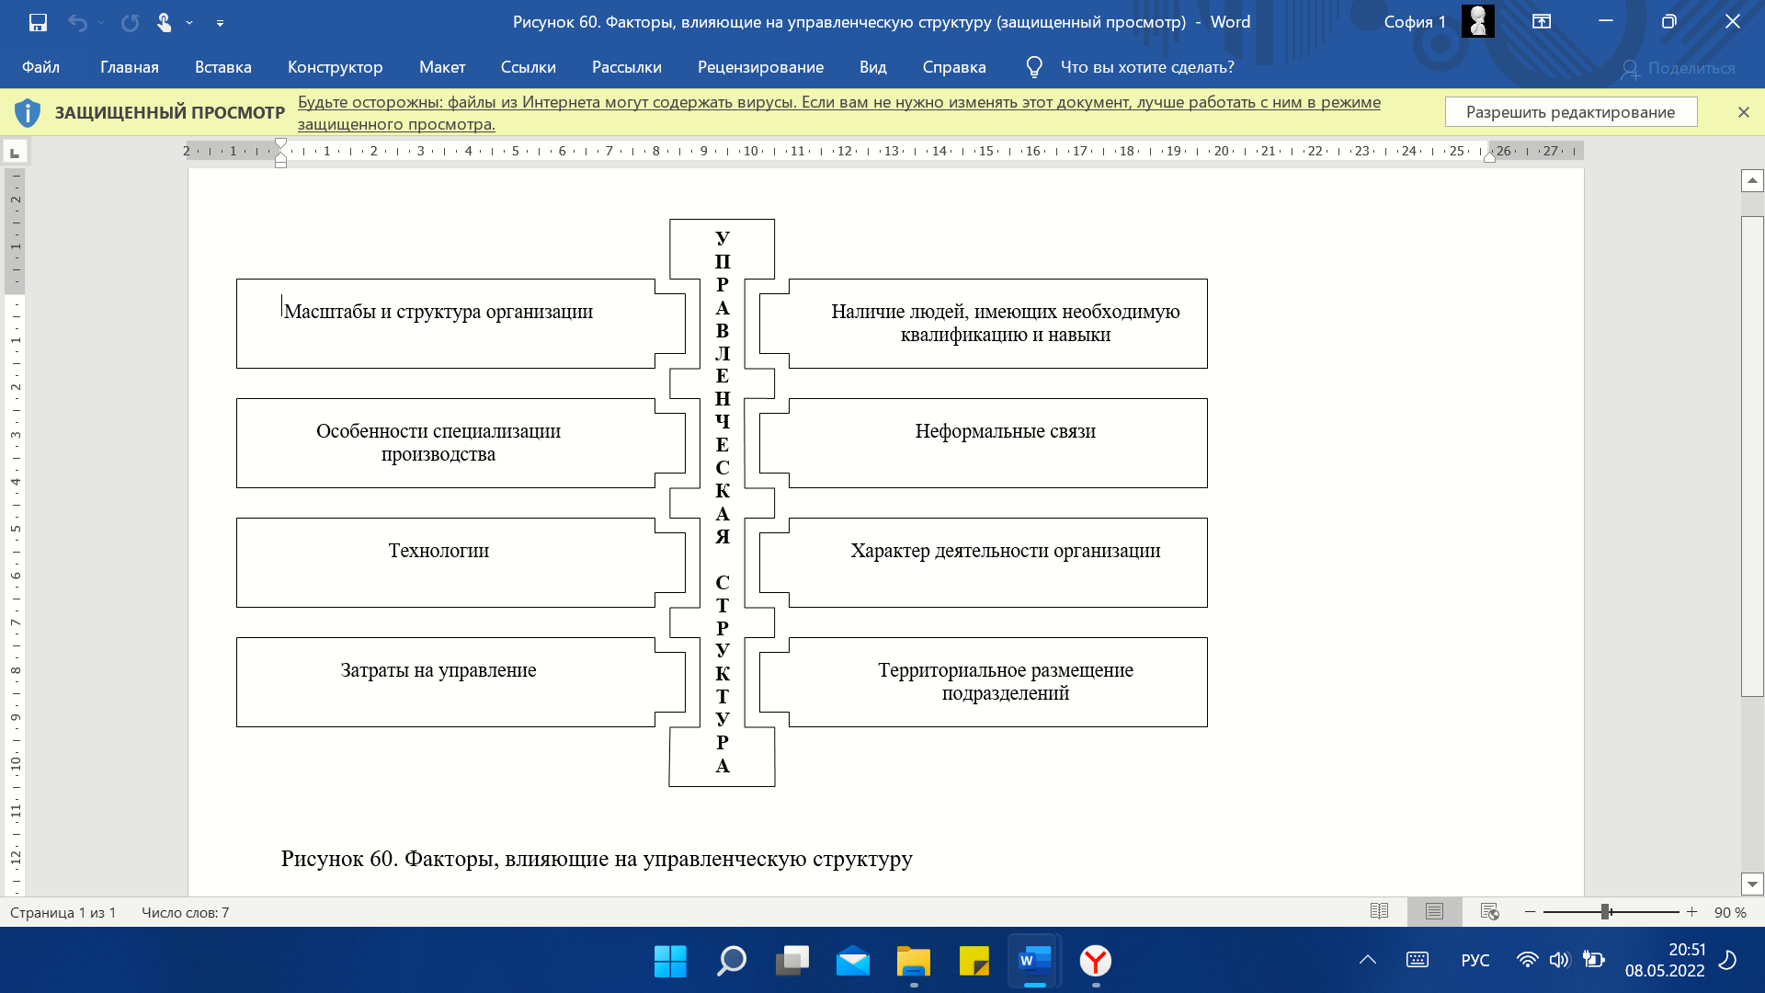This screenshot has height=993, width=1765.
Task: Switch to the Конструктор tab
Action: 335,67
